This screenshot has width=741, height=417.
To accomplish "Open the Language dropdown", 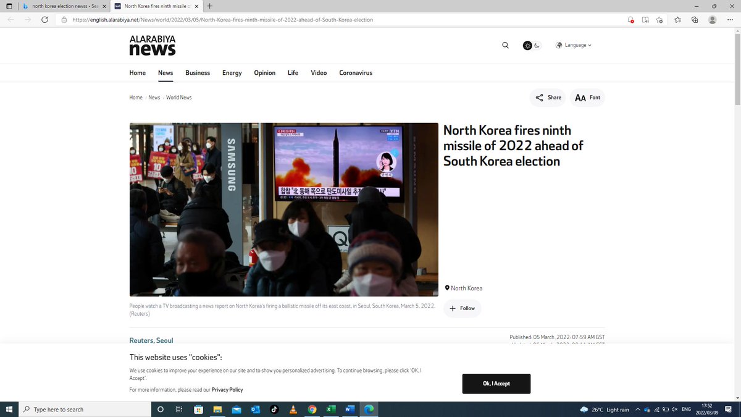I will [x=574, y=44].
